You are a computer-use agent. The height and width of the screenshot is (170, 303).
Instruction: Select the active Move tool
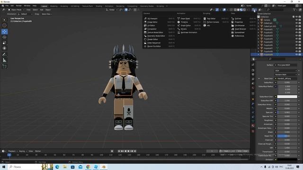click(4, 32)
